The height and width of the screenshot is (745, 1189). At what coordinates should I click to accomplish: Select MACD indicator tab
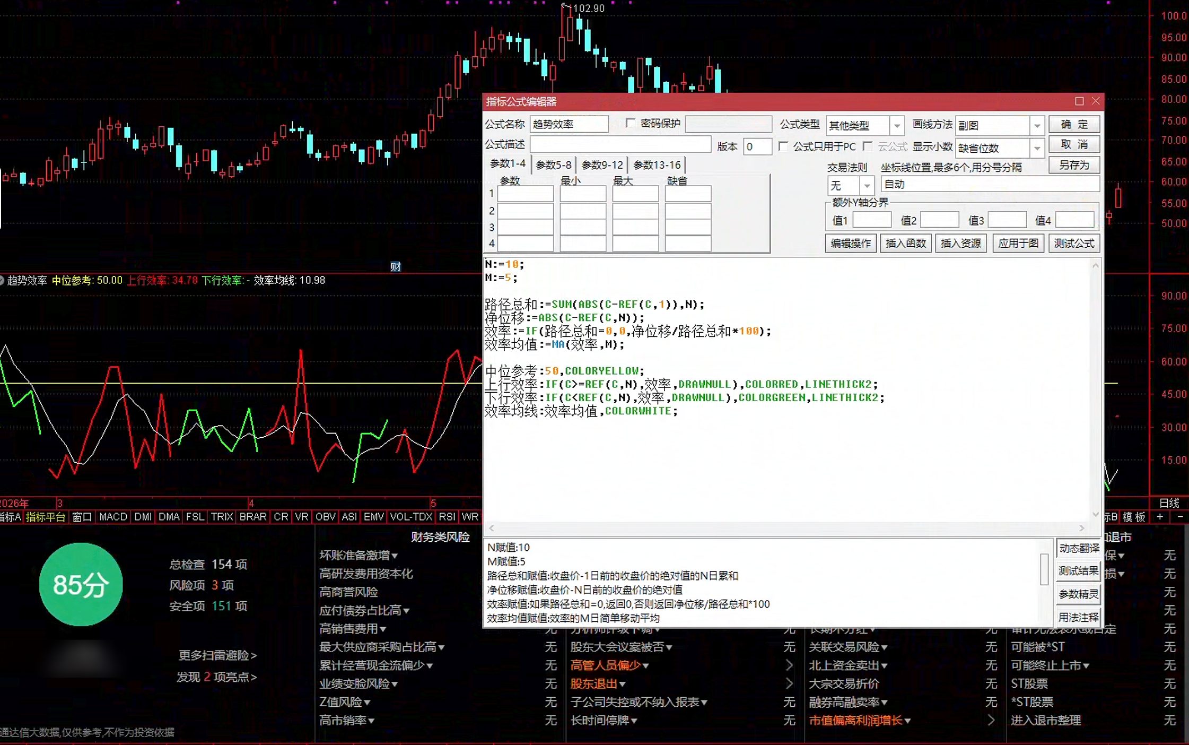point(113,516)
